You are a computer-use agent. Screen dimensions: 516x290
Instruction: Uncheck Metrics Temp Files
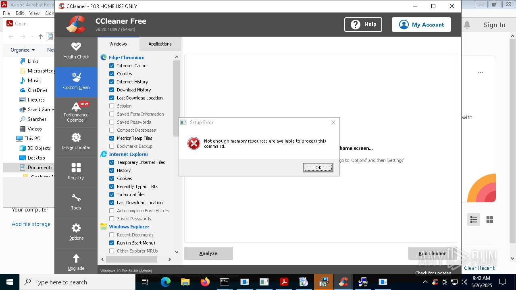(112, 138)
